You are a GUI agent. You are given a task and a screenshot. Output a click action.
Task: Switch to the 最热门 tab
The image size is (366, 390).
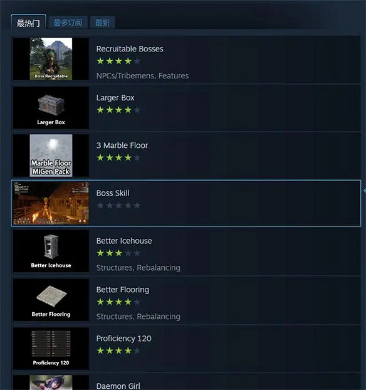pyautogui.click(x=28, y=23)
